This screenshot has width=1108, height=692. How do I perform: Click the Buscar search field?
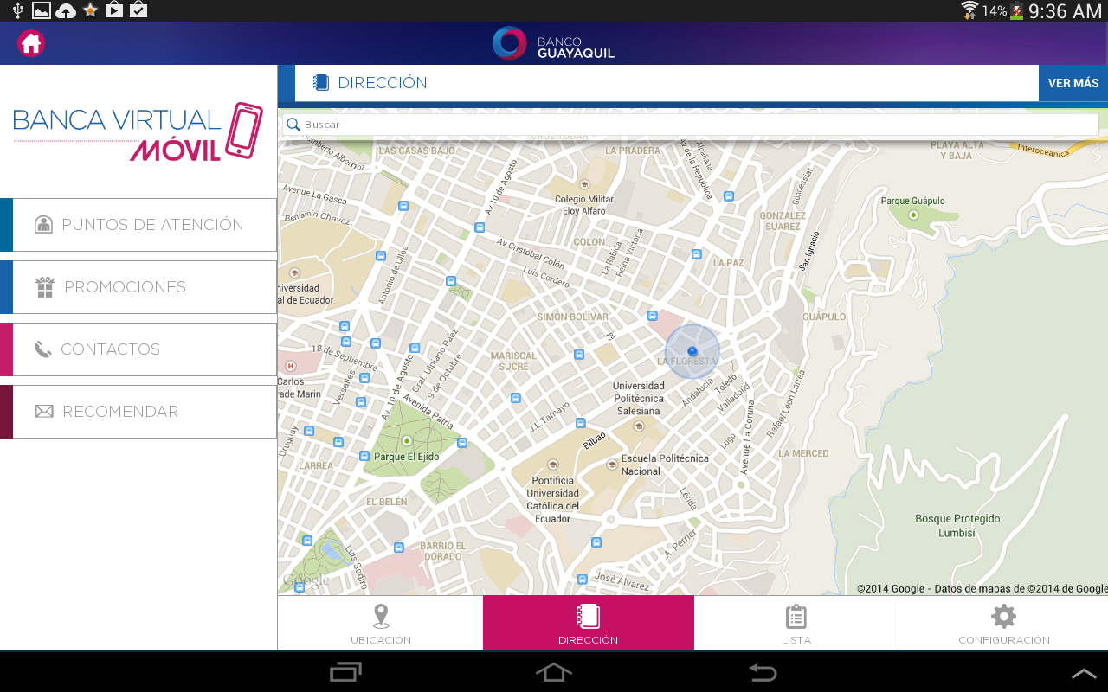click(x=691, y=125)
